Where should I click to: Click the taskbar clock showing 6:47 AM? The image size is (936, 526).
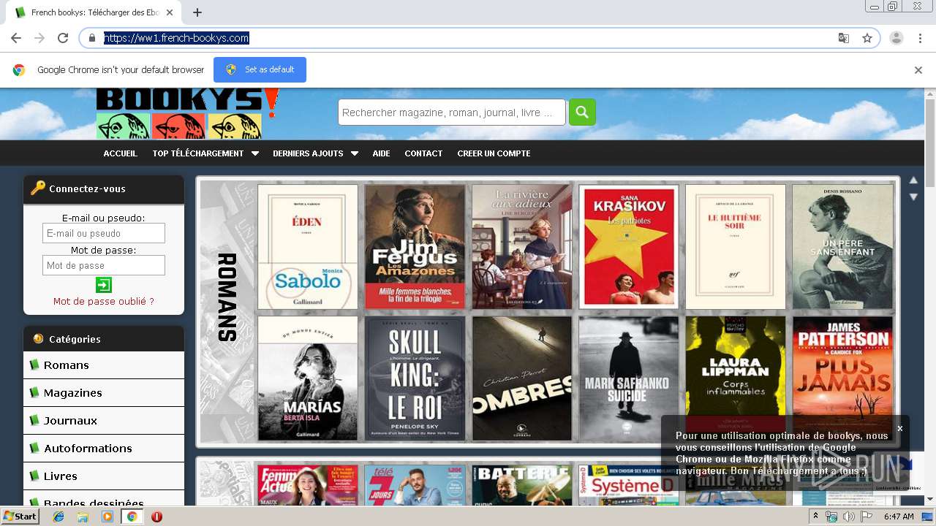pyautogui.click(x=898, y=517)
